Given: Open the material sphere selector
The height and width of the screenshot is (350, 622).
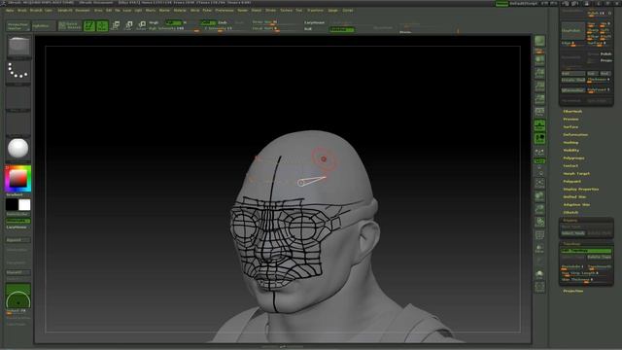Looking at the screenshot, I should 18,149.
